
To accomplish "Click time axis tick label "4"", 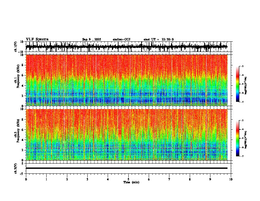I will [x=108, y=179].
